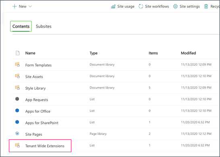Viewport: 220px width, 157px height.
Task: Open Site workflows
Action: [157, 6]
